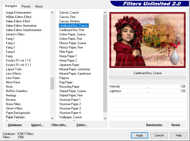
Task: Select Canvas, Coarse filter
Action: [x=69, y=13]
